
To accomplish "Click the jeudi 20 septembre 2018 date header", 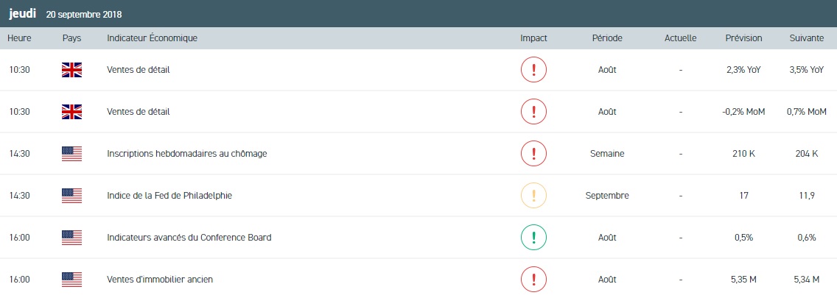I will (x=65, y=14).
